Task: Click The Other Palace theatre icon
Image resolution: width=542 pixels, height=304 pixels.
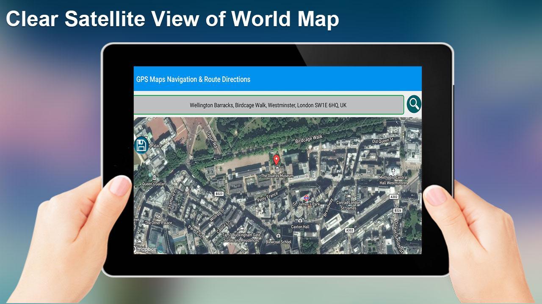Action: [158, 216]
